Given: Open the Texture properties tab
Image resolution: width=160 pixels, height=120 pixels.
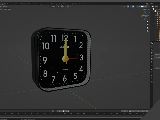Looking at the screenshot, I should pos(152,82).
